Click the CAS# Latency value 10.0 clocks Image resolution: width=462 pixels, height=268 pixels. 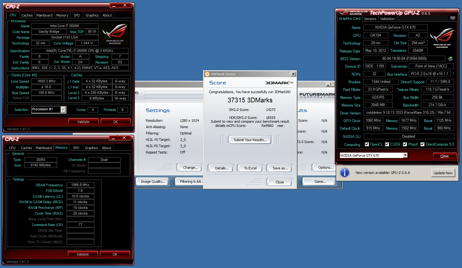coord(80,196)
